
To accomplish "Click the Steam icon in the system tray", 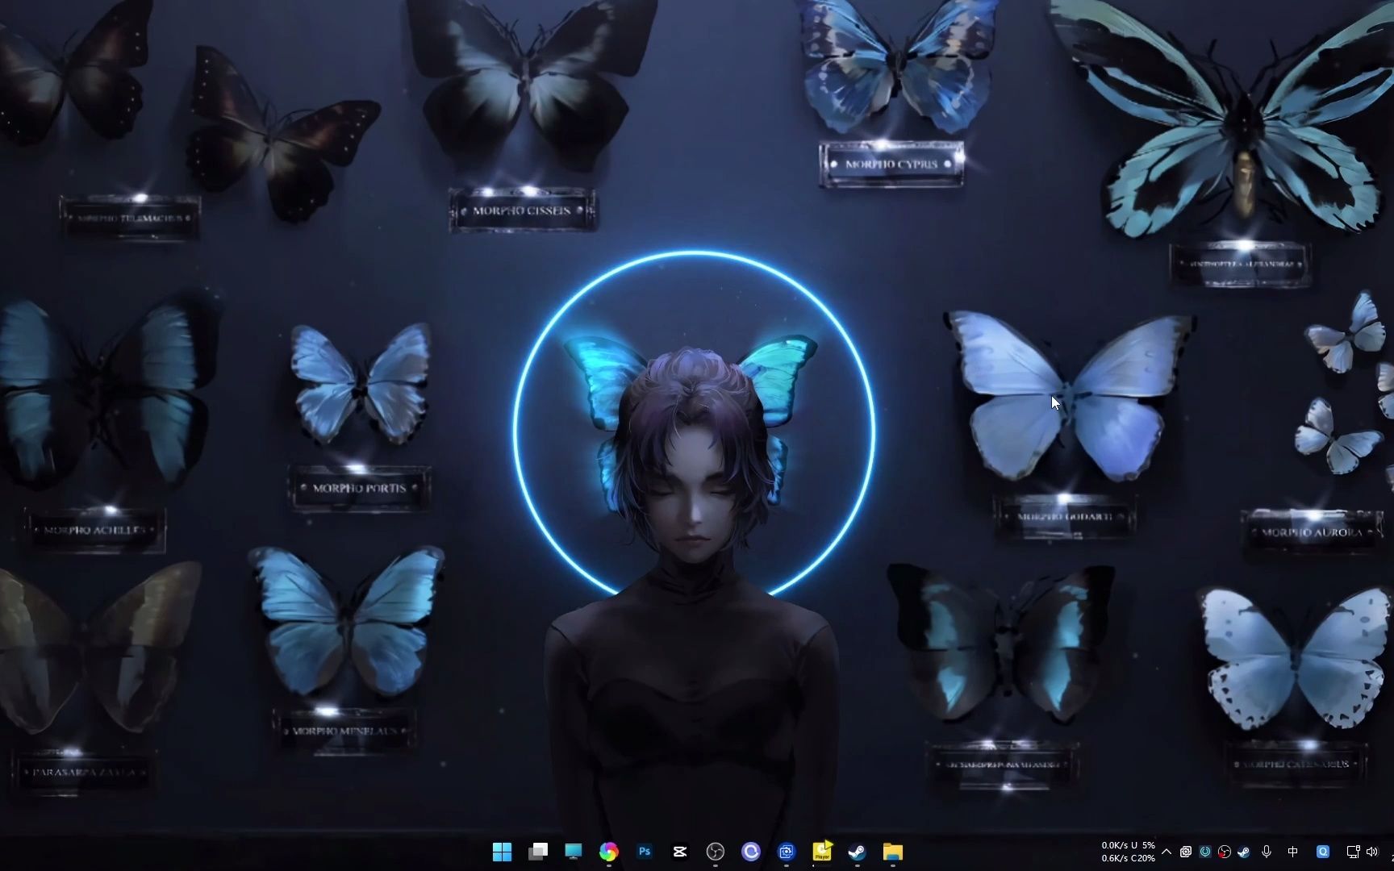I will [1243, 852].
